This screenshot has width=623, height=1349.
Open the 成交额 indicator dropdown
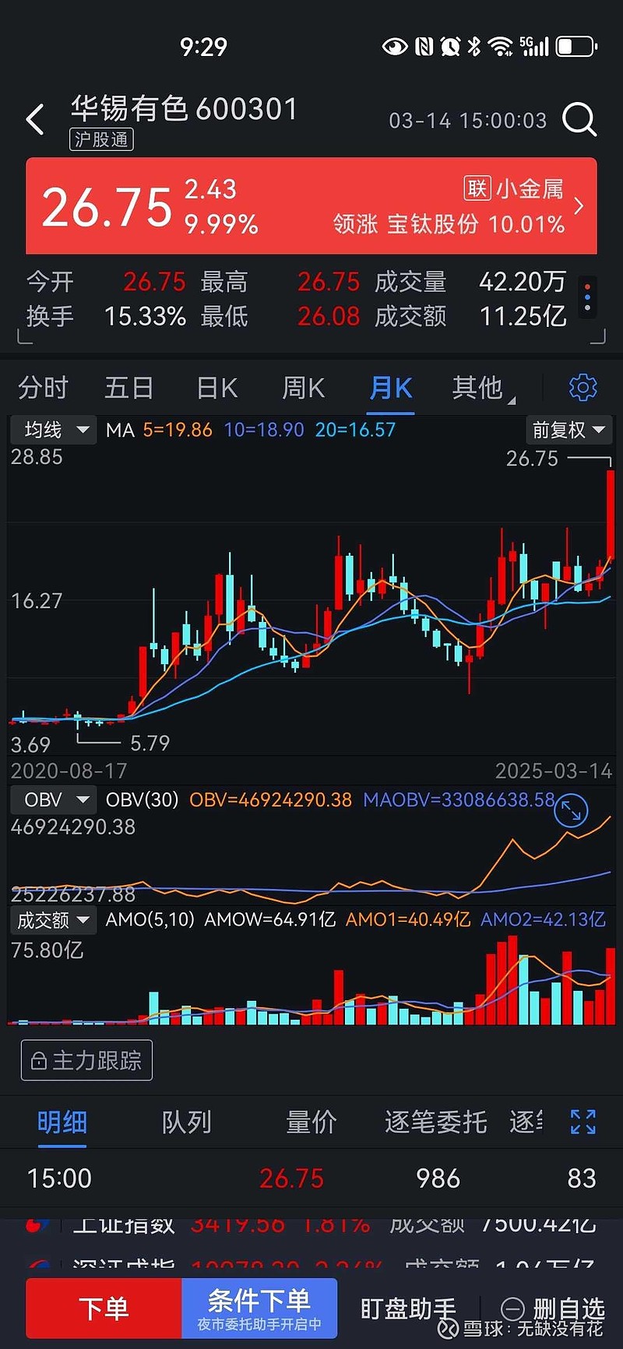[x=53, y=920]
